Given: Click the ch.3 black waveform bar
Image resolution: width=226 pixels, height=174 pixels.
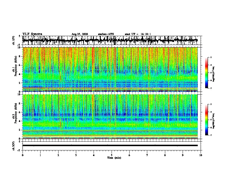Looking at the screenshot, I should [110, 146].
